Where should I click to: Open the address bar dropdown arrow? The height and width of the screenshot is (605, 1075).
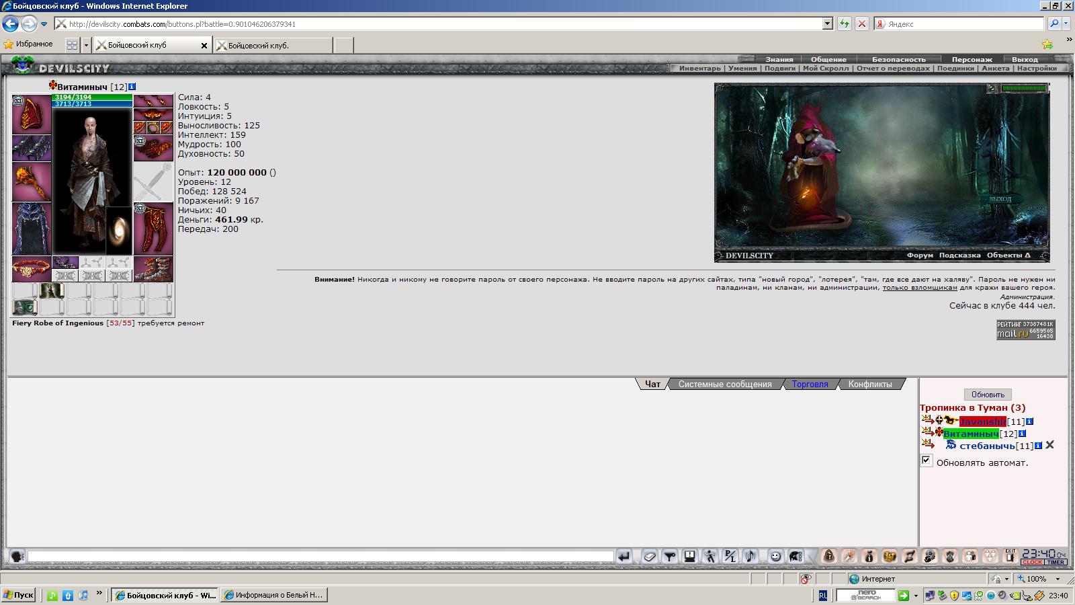tap(827, 24)
